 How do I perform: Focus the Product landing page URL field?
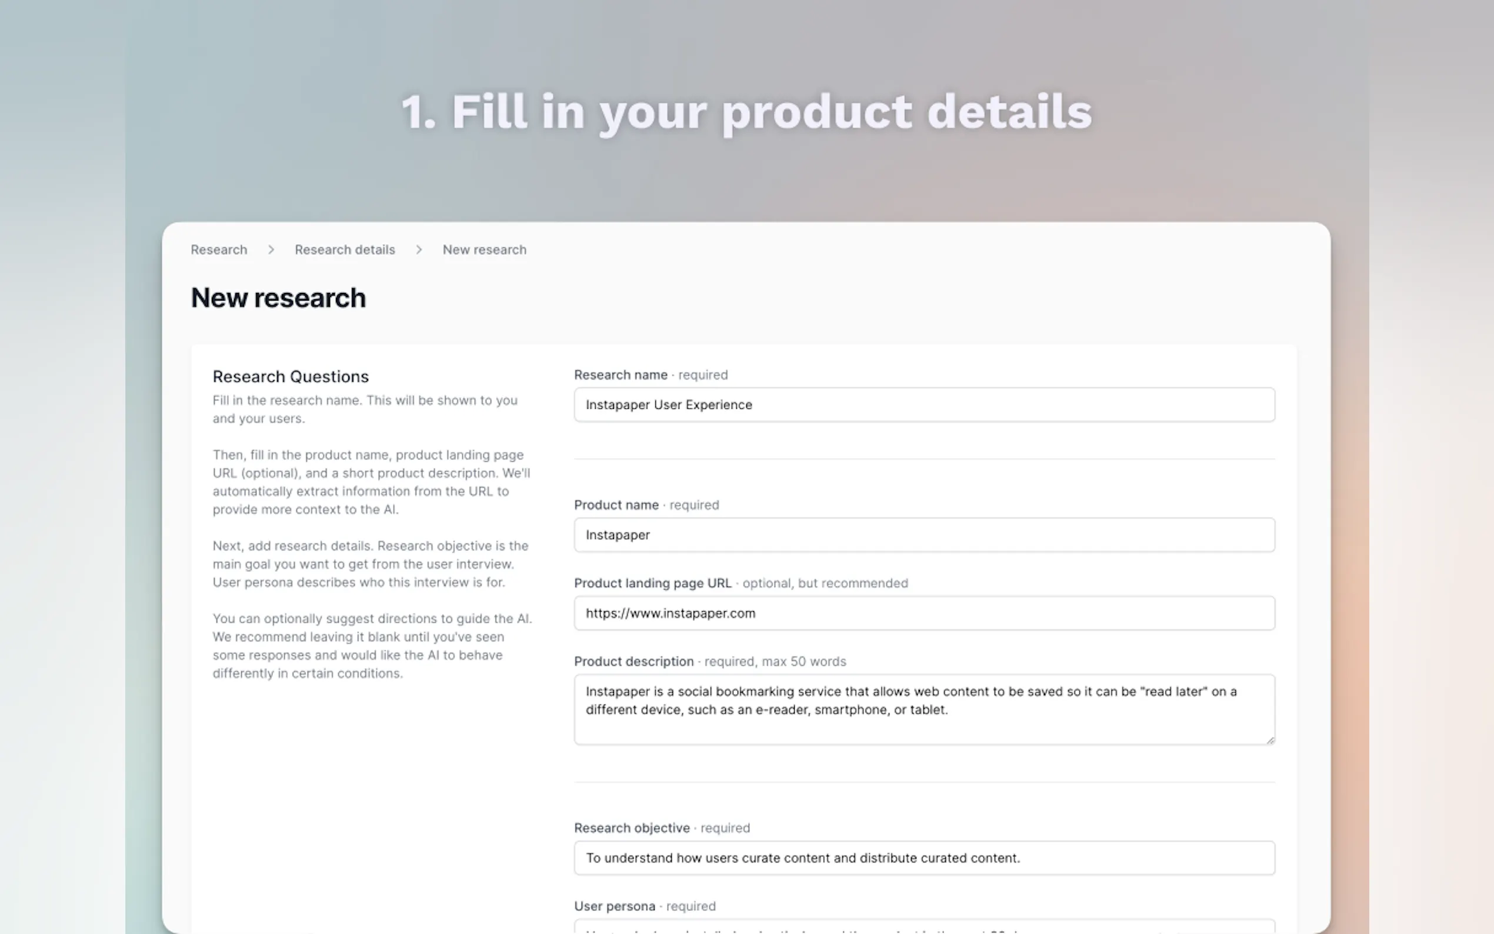click(924, 613)
